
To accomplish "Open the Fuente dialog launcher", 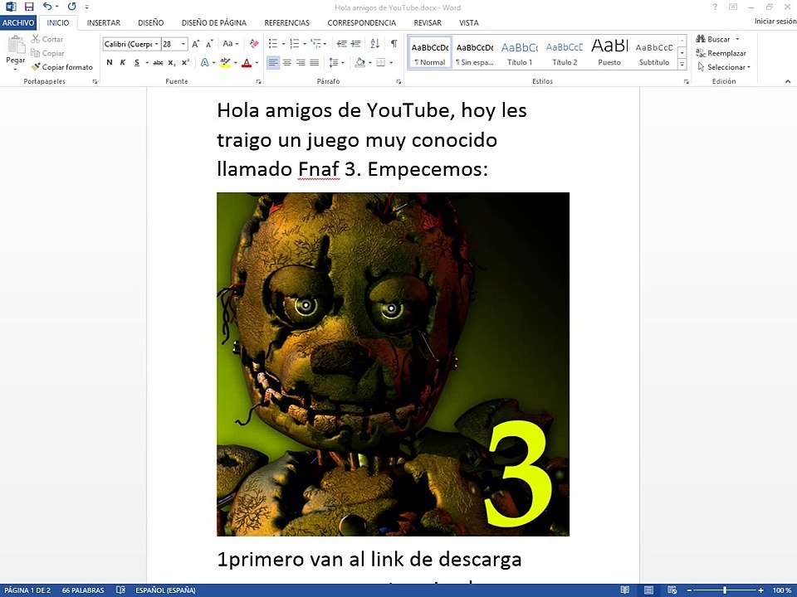I will click(259, 81).
